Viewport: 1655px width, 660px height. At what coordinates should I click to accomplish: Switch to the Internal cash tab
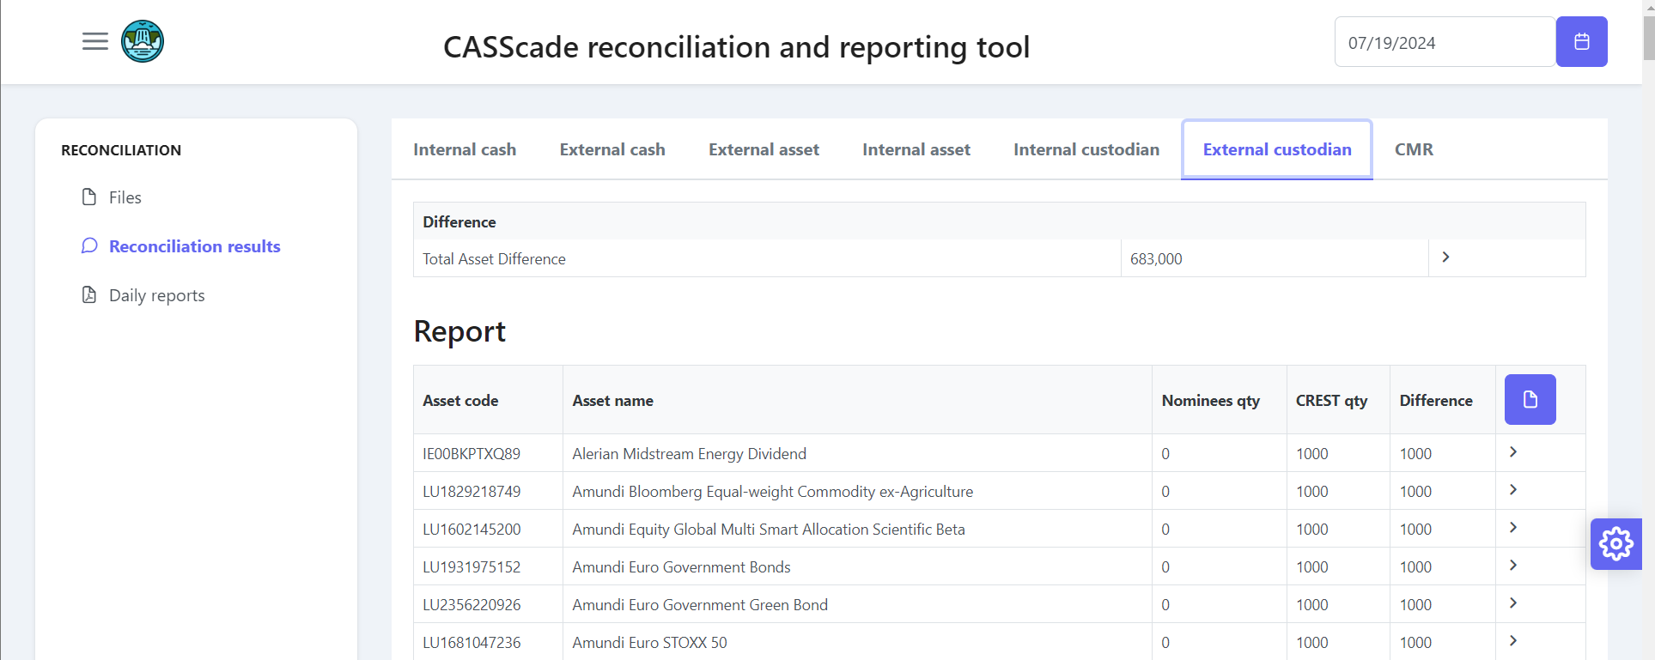click(465, 149)
